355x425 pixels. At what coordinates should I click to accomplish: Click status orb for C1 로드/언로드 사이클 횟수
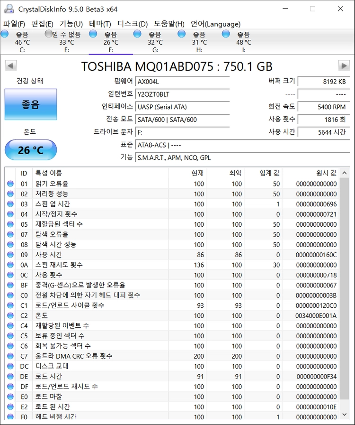pyautogui.click(x=10, y=305)
